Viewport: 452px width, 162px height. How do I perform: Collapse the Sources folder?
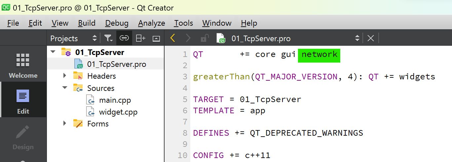65,88
